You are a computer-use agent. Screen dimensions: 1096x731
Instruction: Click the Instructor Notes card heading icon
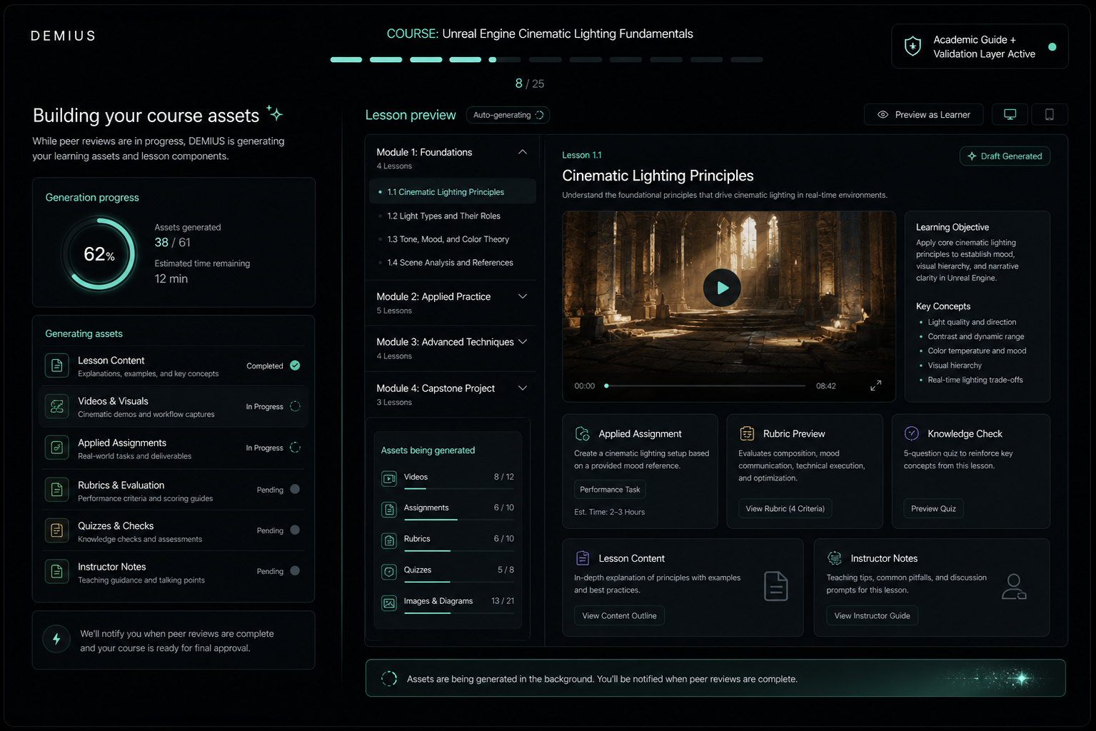(x=835, y=558)
